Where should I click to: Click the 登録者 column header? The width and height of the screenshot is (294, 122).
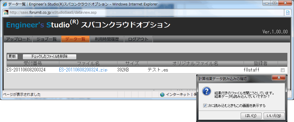click(261, 63)
